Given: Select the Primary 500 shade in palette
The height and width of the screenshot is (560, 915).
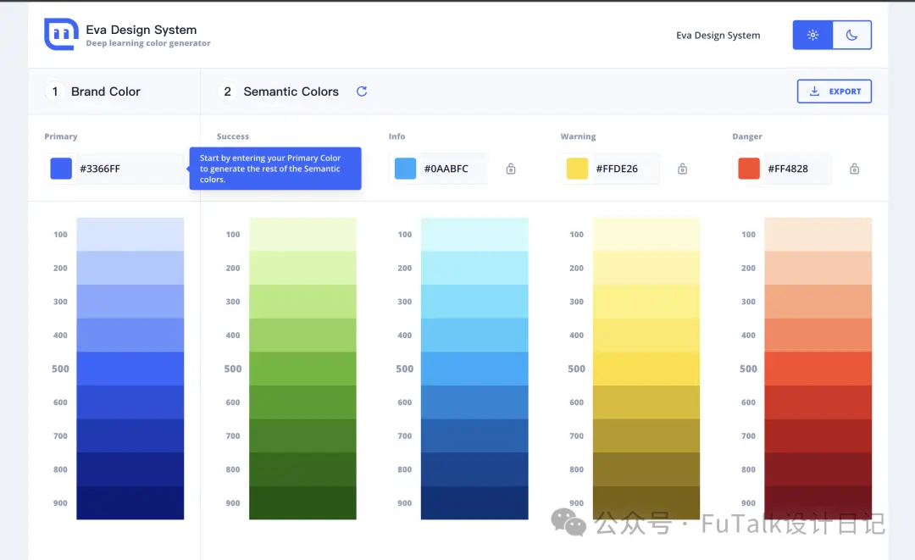Looking at the screenshot, I should tap(130, 369).
